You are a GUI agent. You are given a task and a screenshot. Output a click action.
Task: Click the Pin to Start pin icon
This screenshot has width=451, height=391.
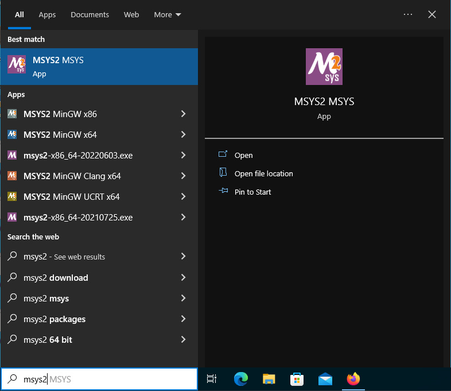pos(223,191)
